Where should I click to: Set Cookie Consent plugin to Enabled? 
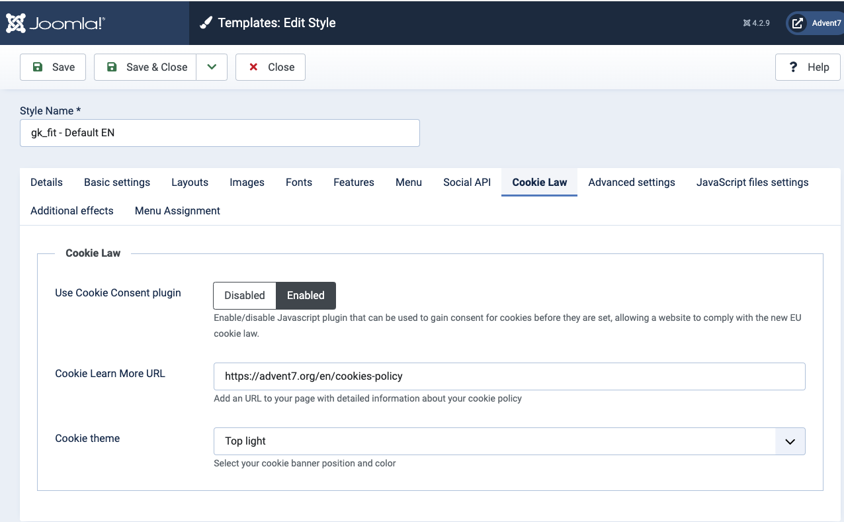306,295
